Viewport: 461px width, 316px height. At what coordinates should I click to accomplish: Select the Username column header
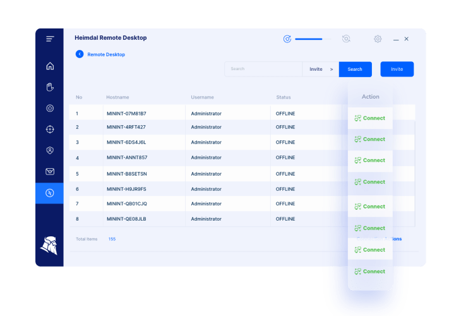tap(202, 97)
